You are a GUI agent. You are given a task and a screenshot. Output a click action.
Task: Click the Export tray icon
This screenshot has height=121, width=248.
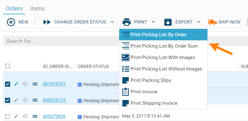click(168, 22)
